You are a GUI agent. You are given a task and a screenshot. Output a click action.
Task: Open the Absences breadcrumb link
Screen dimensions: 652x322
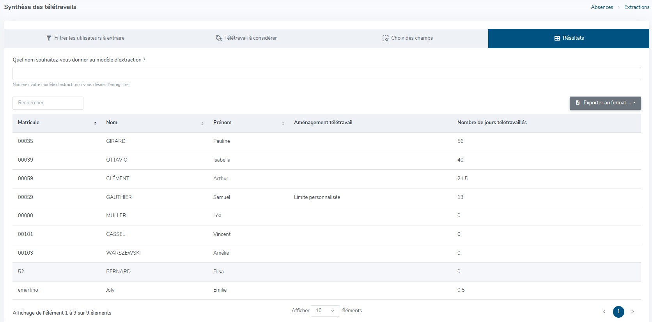point(602,7)
